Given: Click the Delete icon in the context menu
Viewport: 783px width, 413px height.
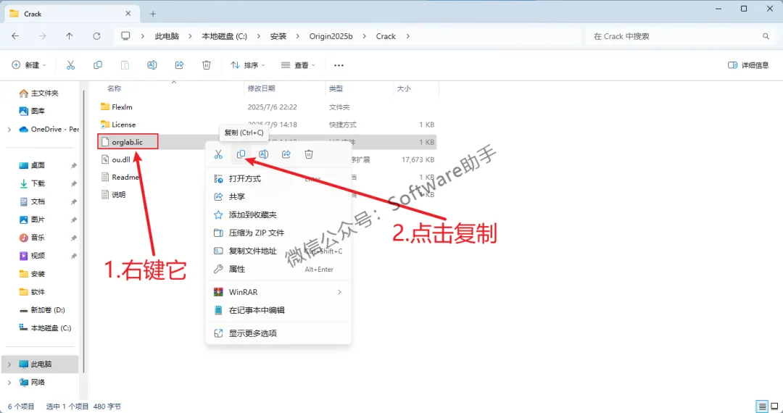Looking at the screenshot, I should 309,154.
